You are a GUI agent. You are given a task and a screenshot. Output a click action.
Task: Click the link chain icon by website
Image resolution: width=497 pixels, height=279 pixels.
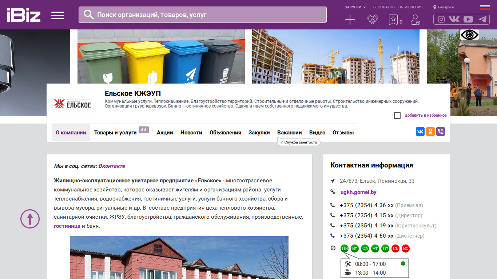[x=333, y=192]
